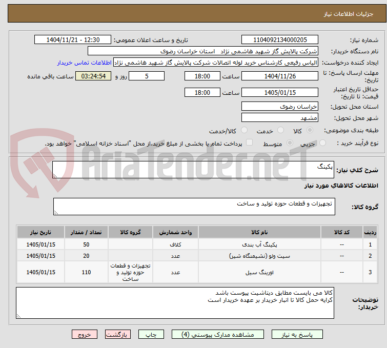Click resize handle of goods group textarea

56,213
